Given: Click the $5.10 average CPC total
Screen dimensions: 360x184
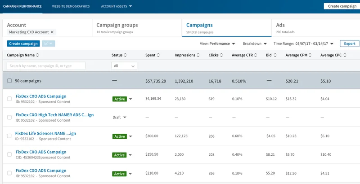Looking at the screenshot, I should point(325,81).
